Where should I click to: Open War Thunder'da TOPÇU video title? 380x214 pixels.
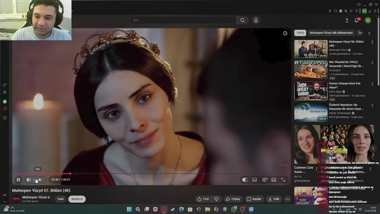click(346, 64)
